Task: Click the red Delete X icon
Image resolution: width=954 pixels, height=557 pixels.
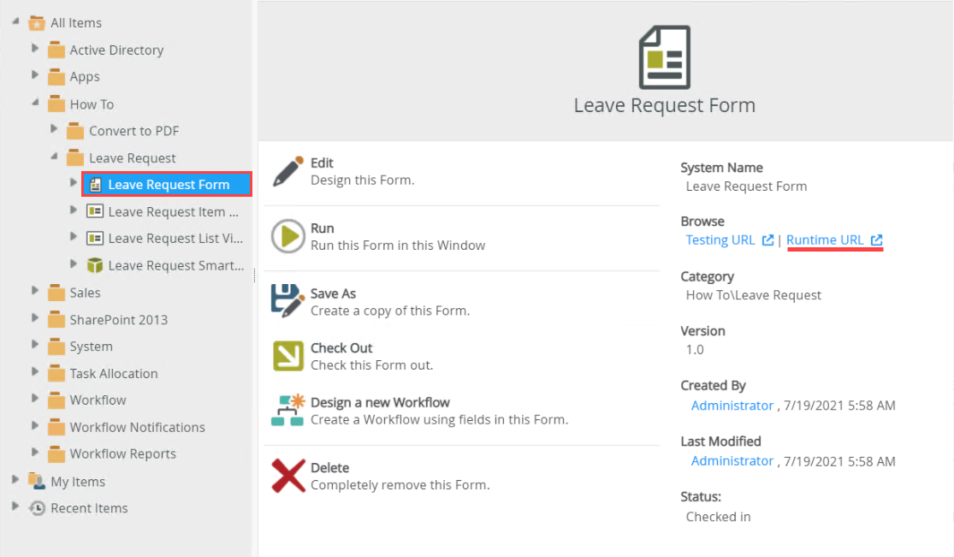Action: tap(288, 476)
